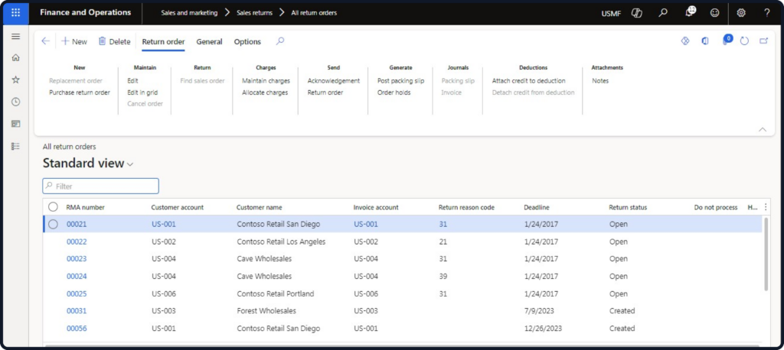This screenshot has width=784, height=350.
Task: Open the Return order tab
Action: point(164,42)
